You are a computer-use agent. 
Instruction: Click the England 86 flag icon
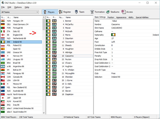pos(3,35)
